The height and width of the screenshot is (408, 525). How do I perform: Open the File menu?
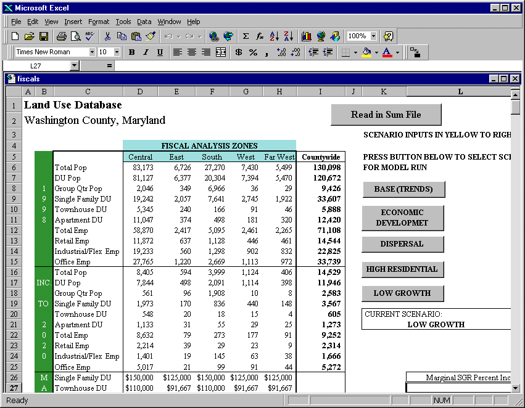(16, 22)
